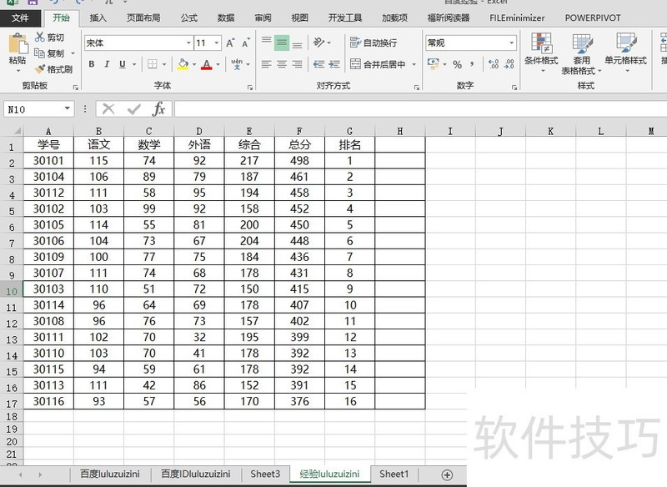Image resolution: width=667 pixels, height=487 pixels.
Task: Increase font size with large A icon
Action: tap(230, 43)
